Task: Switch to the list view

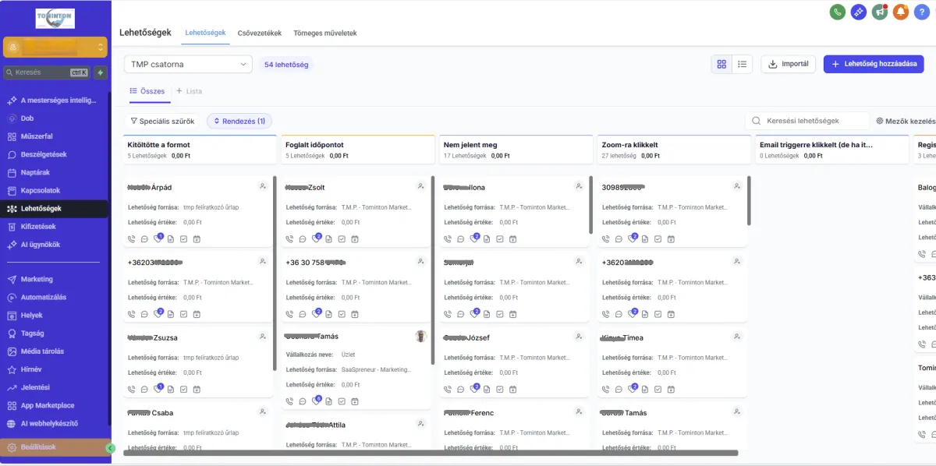Action: pos(742,64)
